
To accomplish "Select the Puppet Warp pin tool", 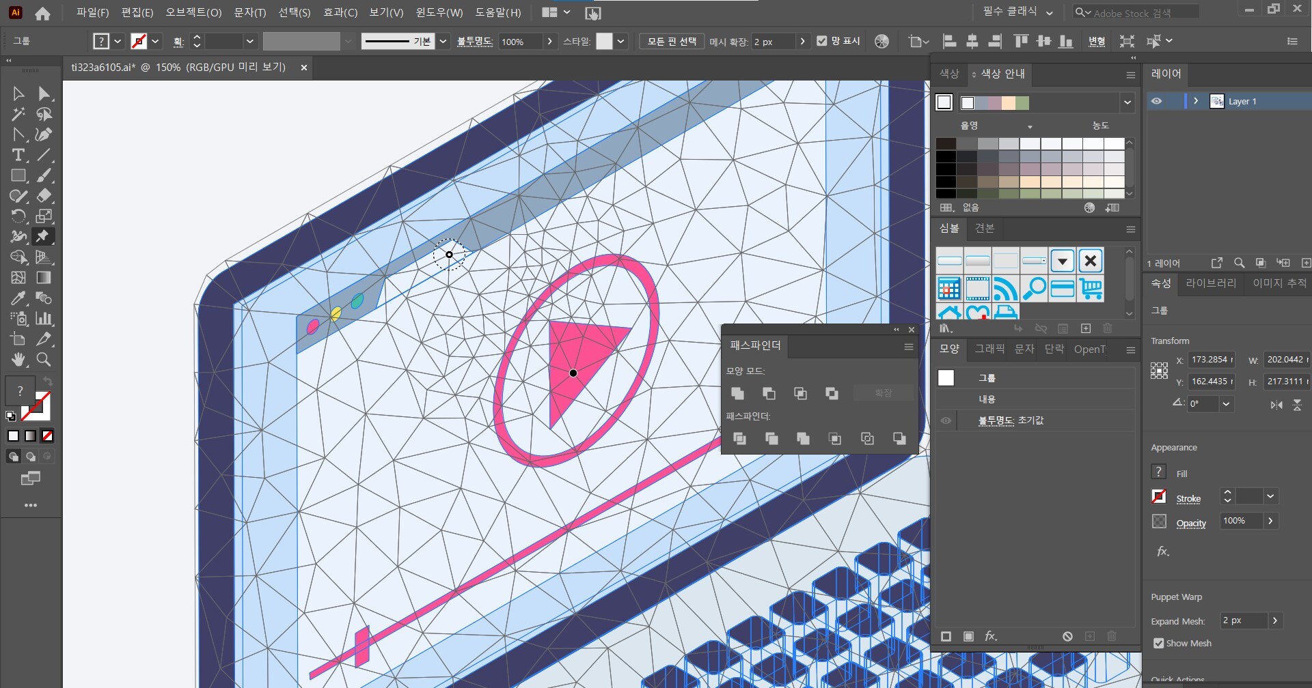I will 43,237.
